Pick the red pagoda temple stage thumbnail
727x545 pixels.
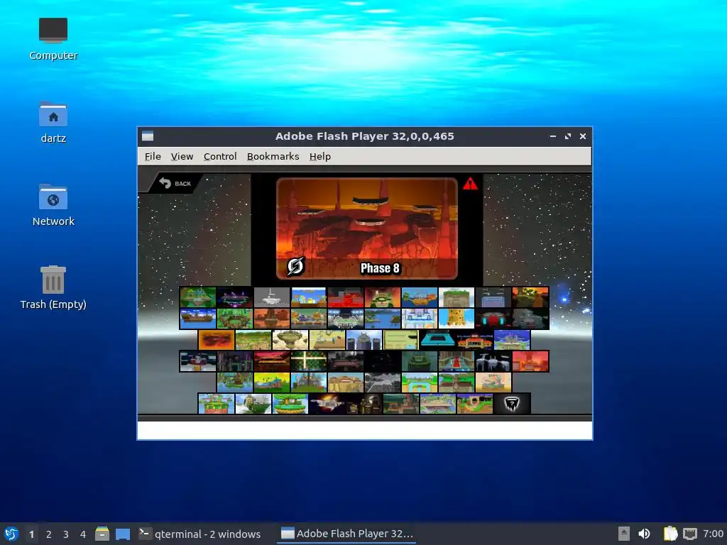[272, 361]
